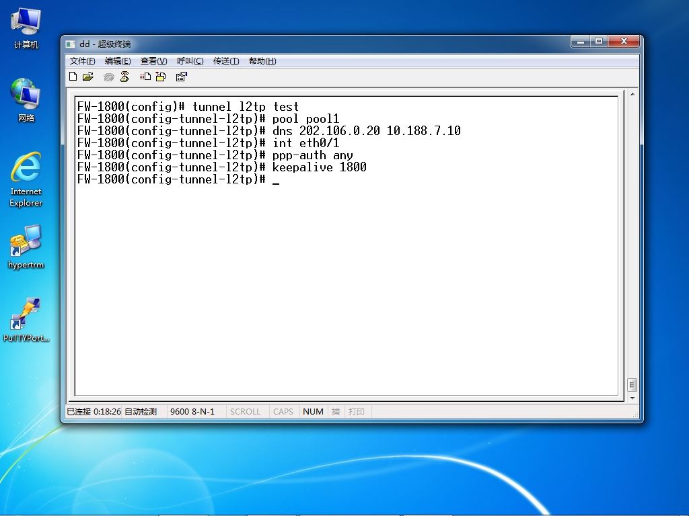Viewport: 689px width, 516px height.
Task: Open the 查看(V) menu
Action: [x=154, y=61]
